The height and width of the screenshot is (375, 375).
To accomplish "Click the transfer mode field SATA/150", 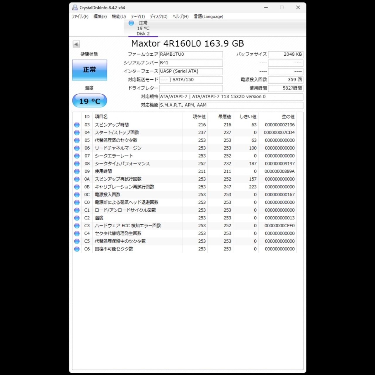I will 191,80.
